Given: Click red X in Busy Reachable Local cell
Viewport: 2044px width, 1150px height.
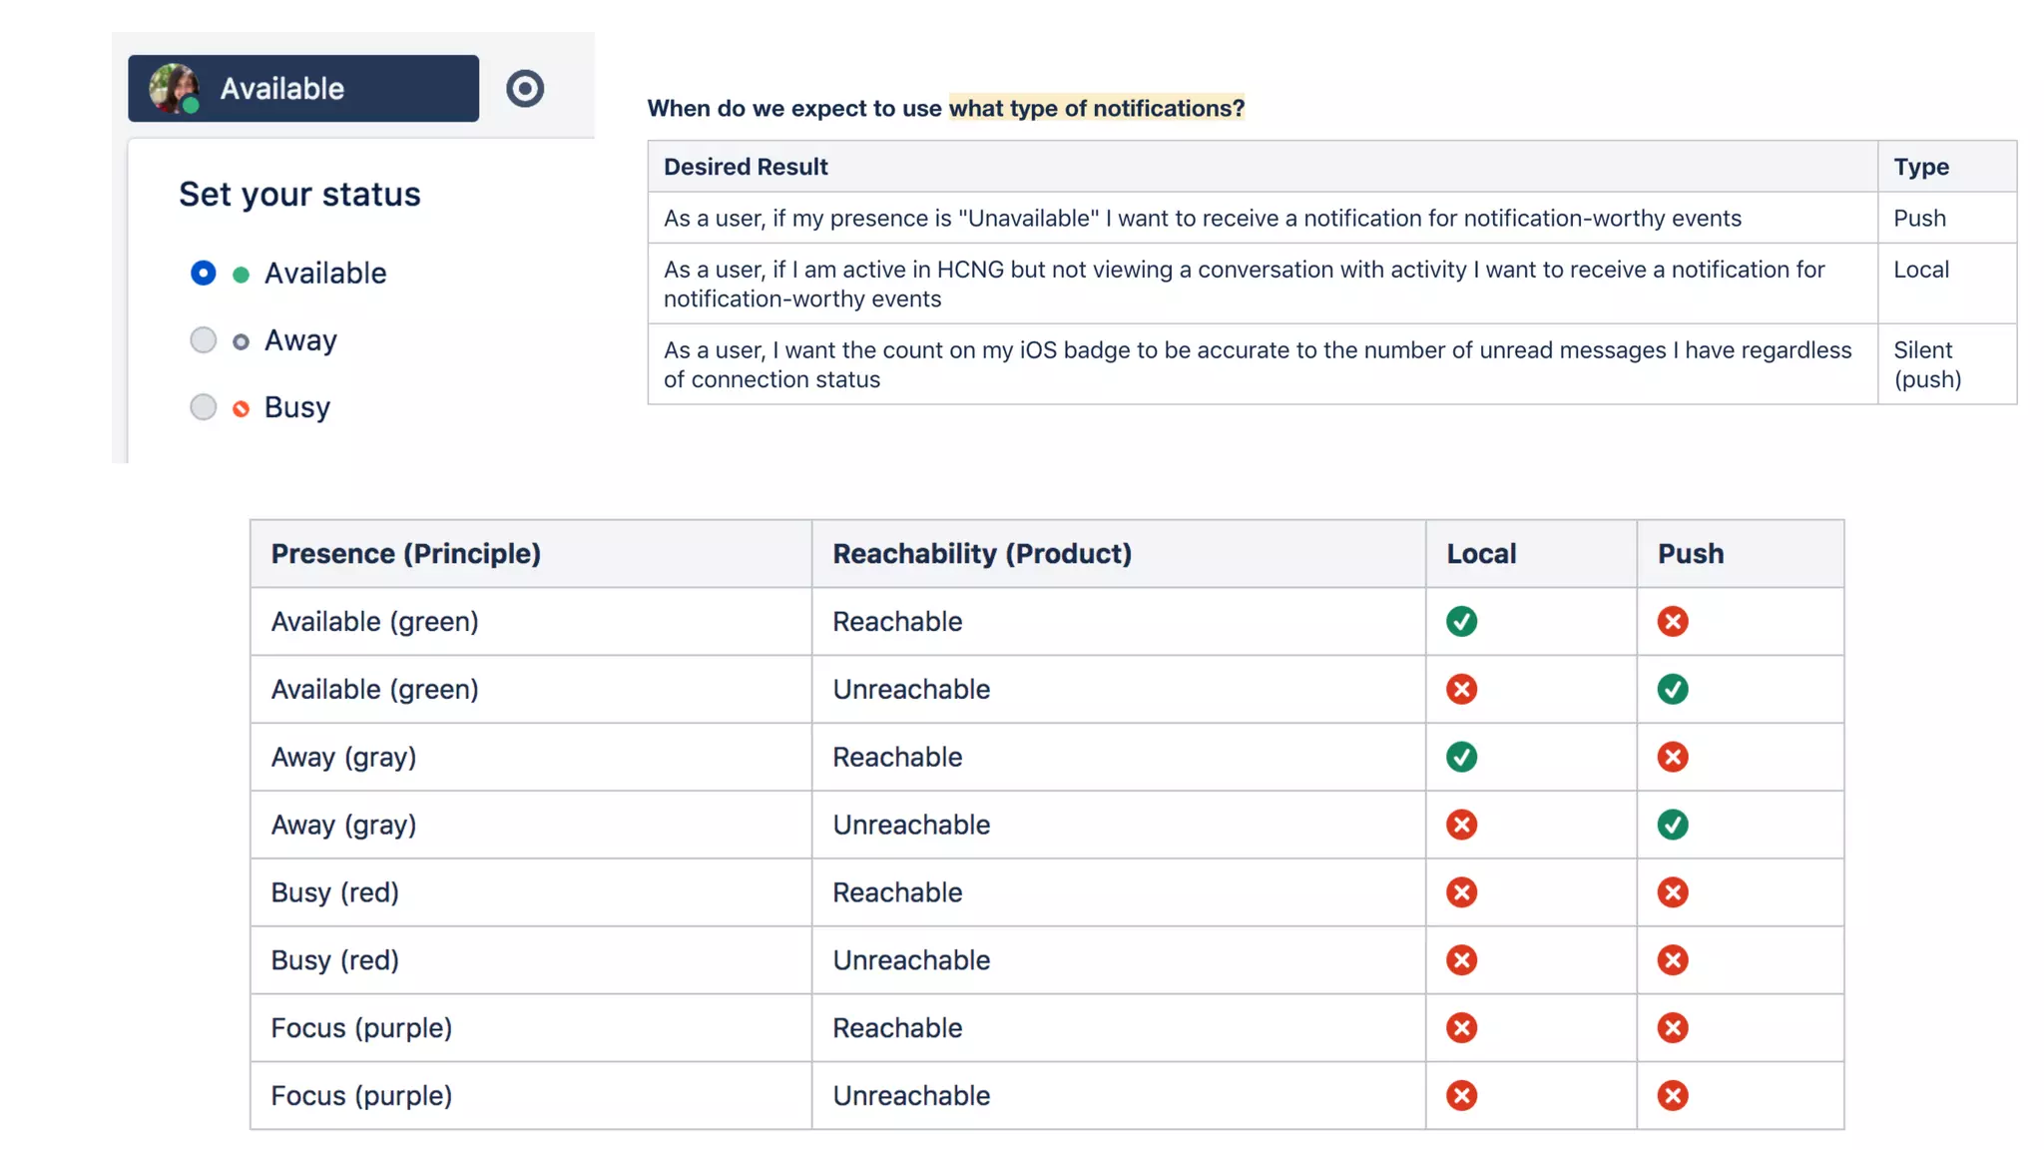Looking at the screenshot, I should (1461, 892).
